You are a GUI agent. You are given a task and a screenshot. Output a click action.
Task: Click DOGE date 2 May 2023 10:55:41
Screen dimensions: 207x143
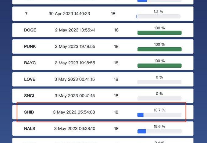pyautogui.click(x=75, y=30)
